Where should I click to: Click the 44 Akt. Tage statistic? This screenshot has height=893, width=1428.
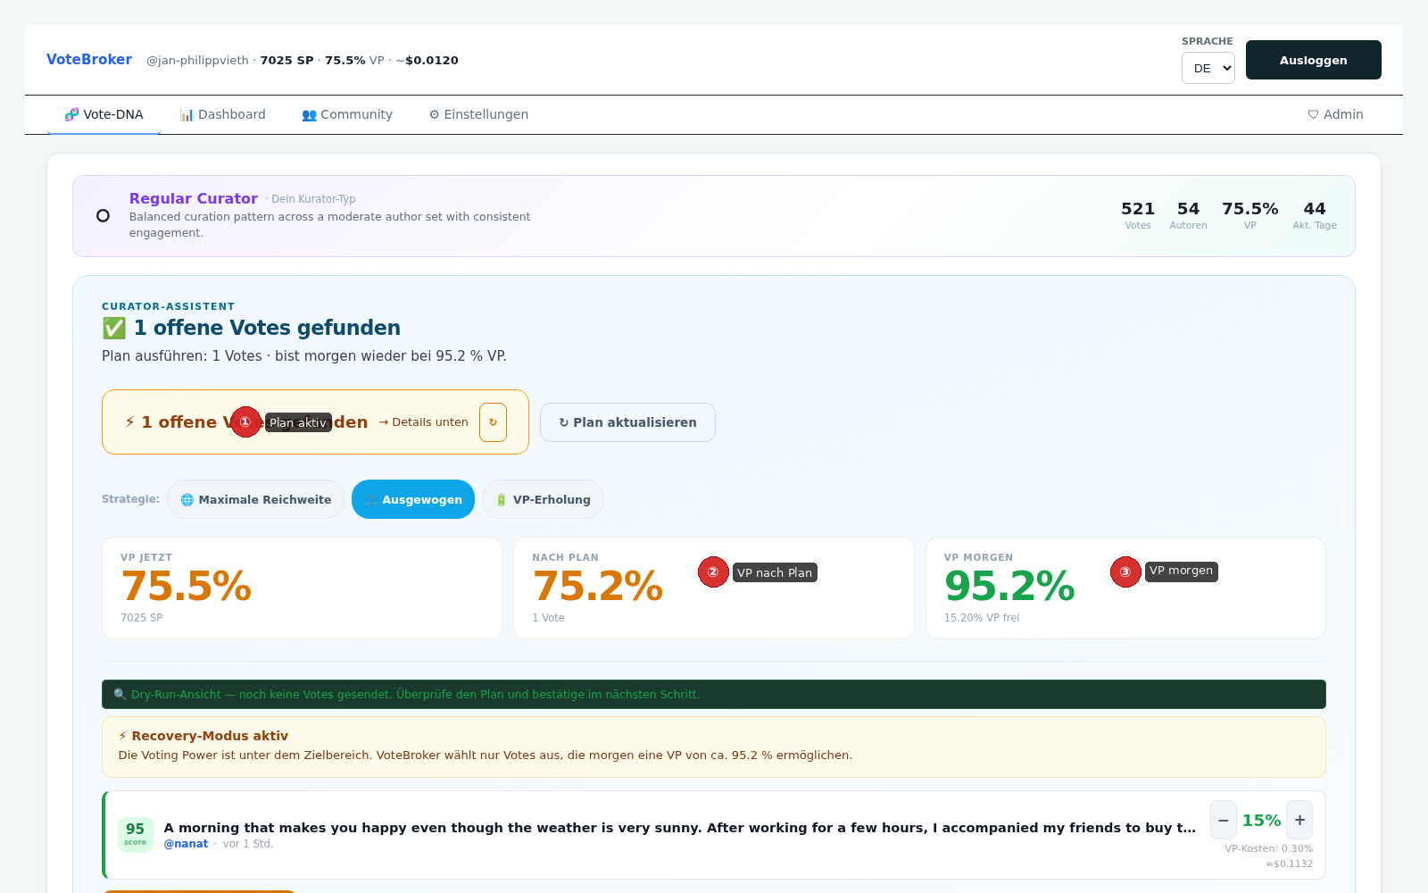[x=1315, y=215]
